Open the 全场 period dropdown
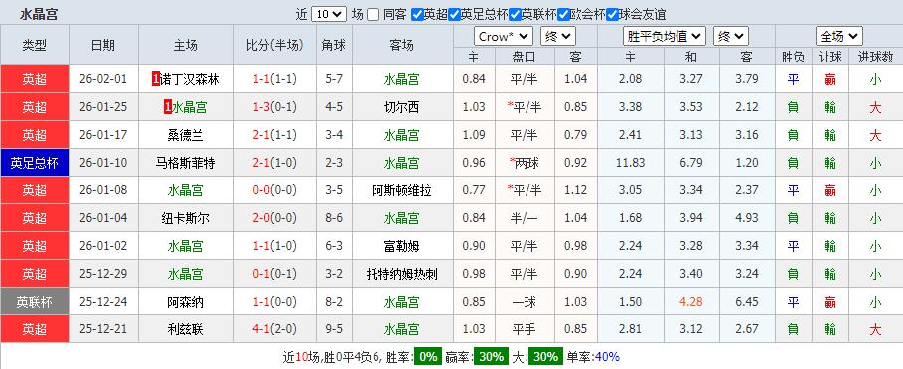This screenshot has height=369, width=903. (x=839, y=37)
